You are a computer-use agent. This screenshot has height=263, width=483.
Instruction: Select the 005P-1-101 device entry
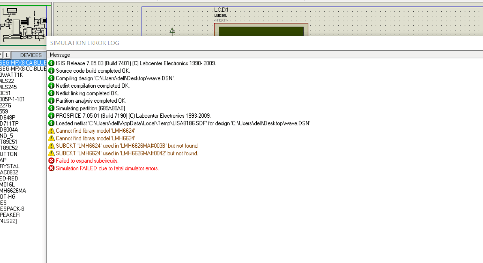click(12, 99)
